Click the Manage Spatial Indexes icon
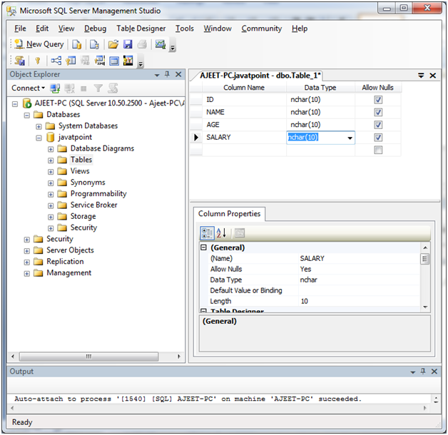The width and height of the screenshot is (448, 435). 128,61
